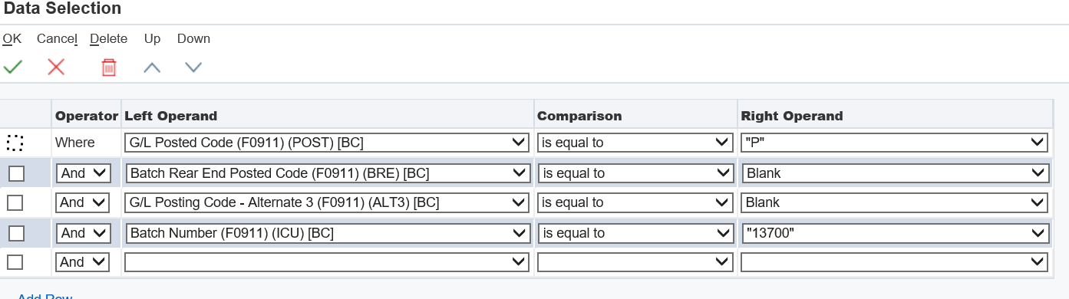
Task: Click the Delete text menu item
Action: (x=109, y=38)
